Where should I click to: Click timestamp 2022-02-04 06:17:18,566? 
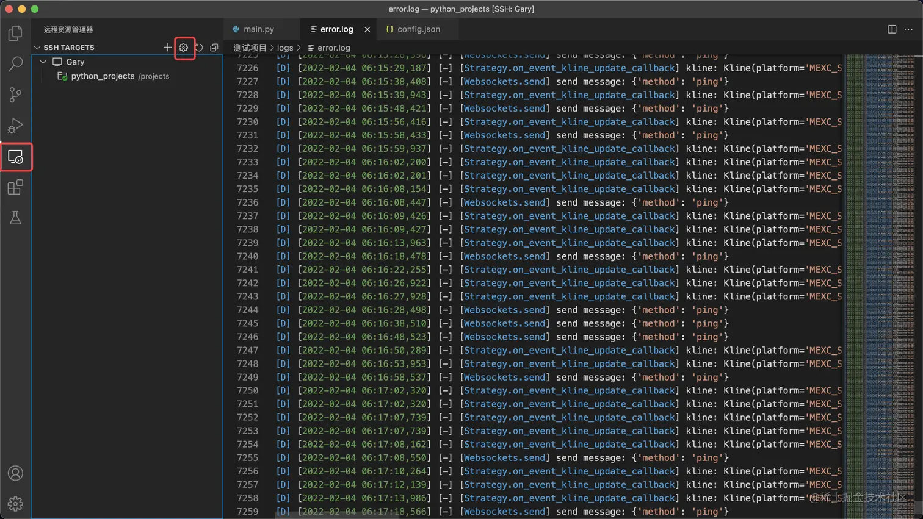coord(364,512)
